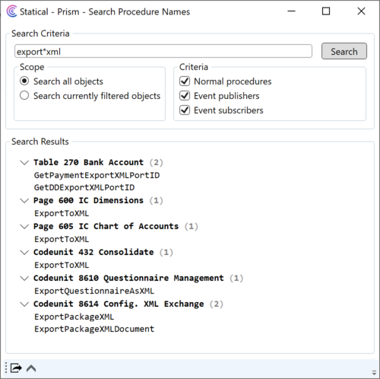Click 'Codeunit 8614 Config. XML Exchange' header text
Viewport: 380px width, 379px height.
tap(119, 304)
